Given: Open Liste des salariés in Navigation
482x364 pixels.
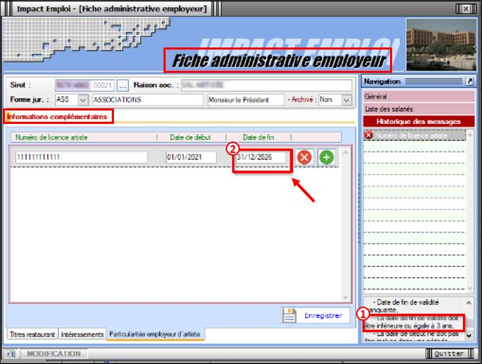Looking at the screenshot, I should (419, 109).
